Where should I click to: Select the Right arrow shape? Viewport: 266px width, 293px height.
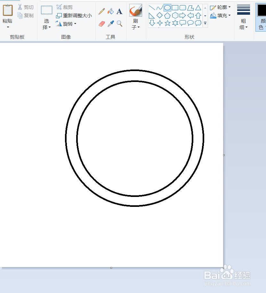[x=183, y=15]
